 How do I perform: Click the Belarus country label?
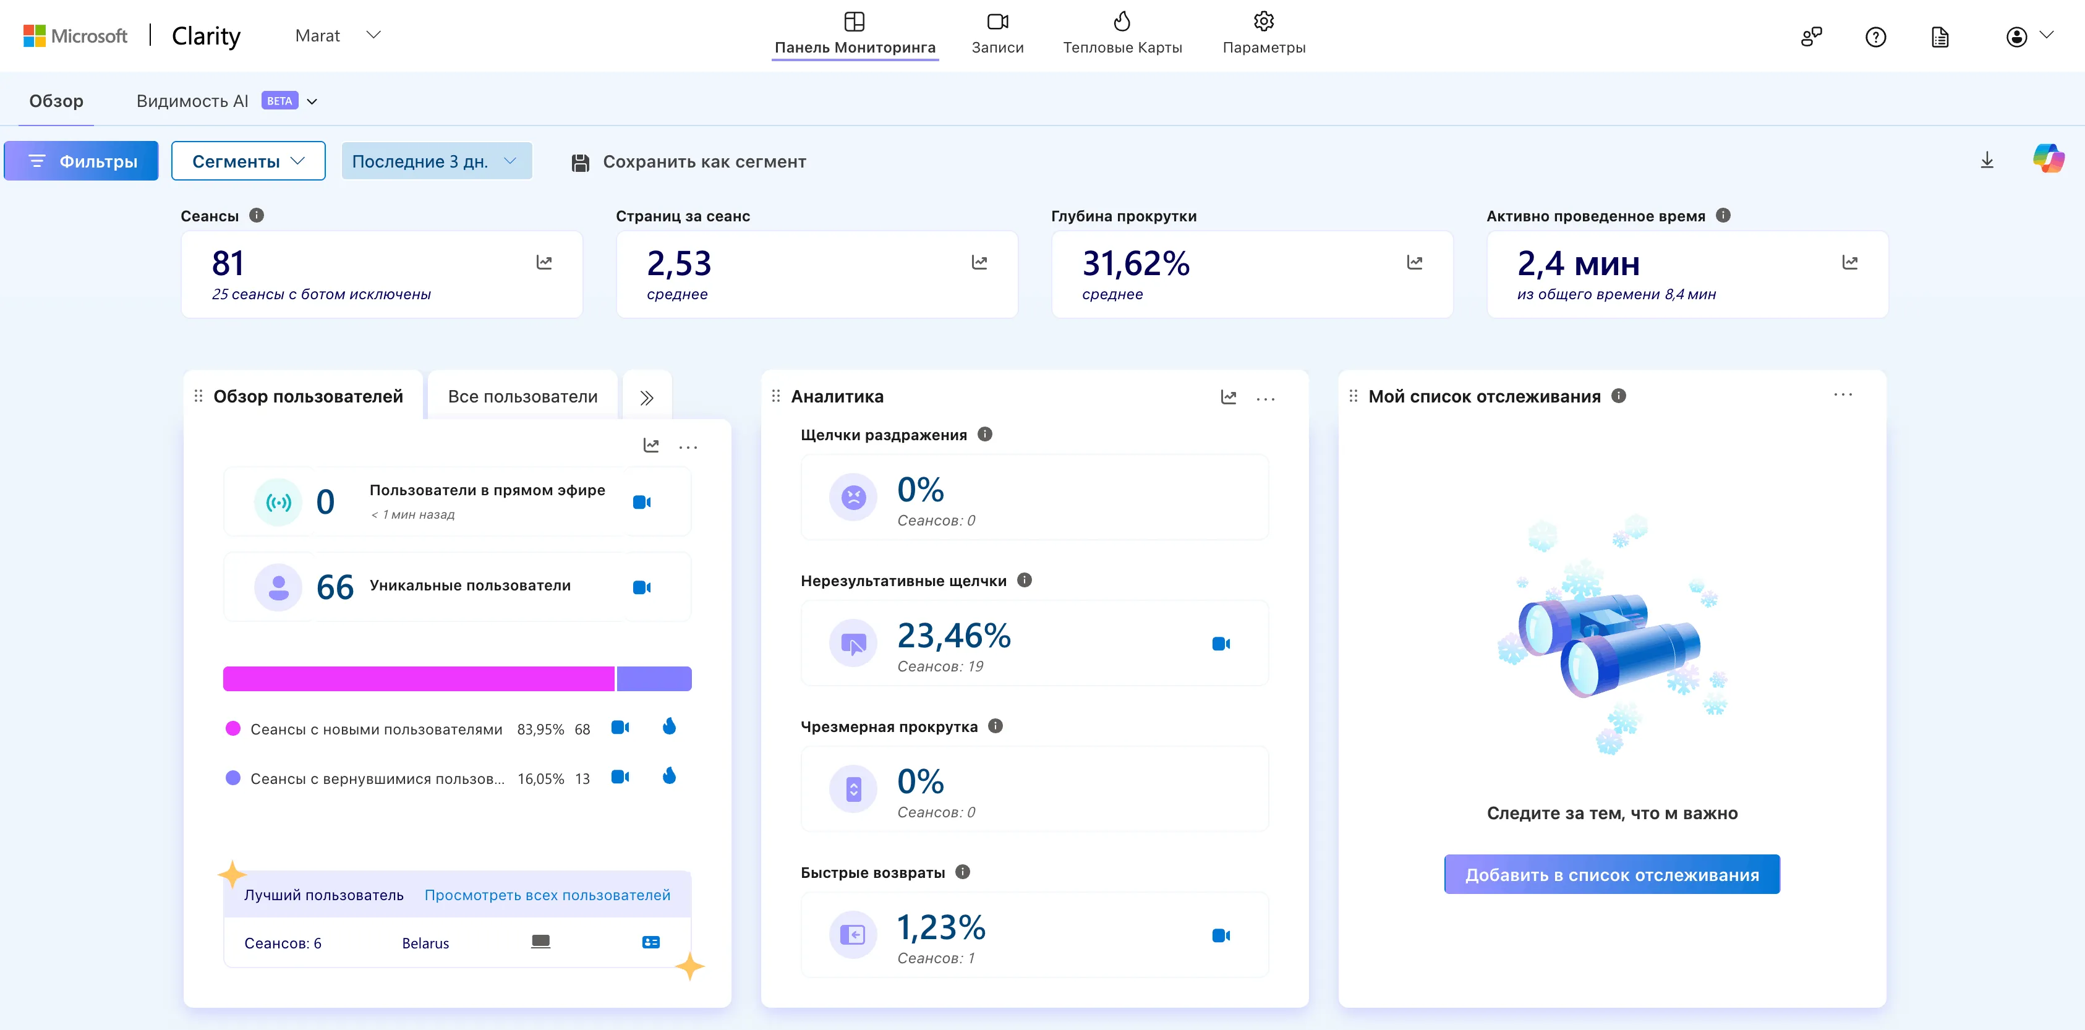426,943
